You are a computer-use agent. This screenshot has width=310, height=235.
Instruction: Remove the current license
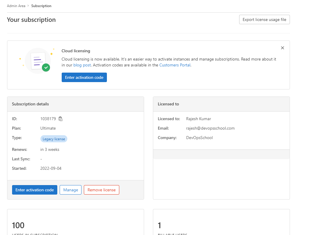(101, 190)
